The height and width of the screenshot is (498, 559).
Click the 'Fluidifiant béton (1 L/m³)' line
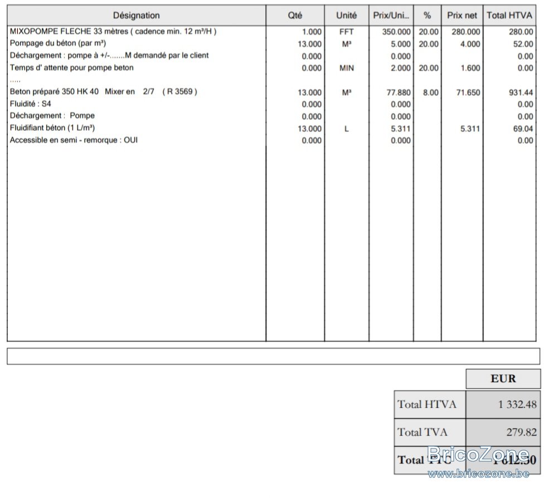click(52, 128)
